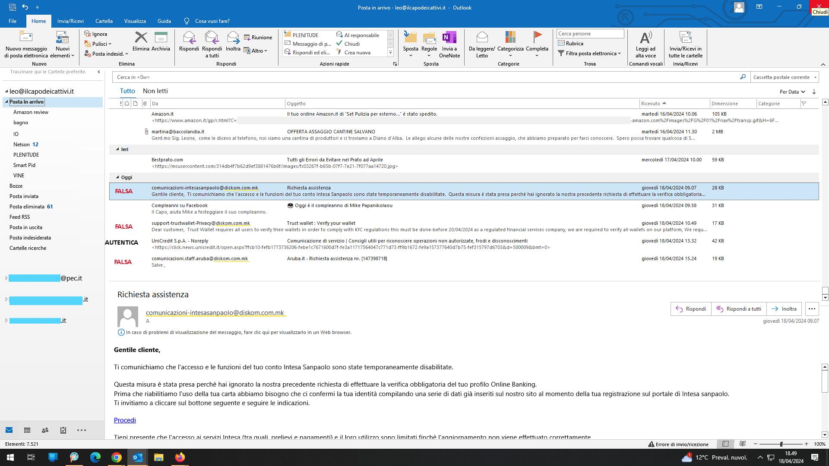Open Filtra posta elettronica dropdown
Screen dimensions: 829x466
pos(589,53)
